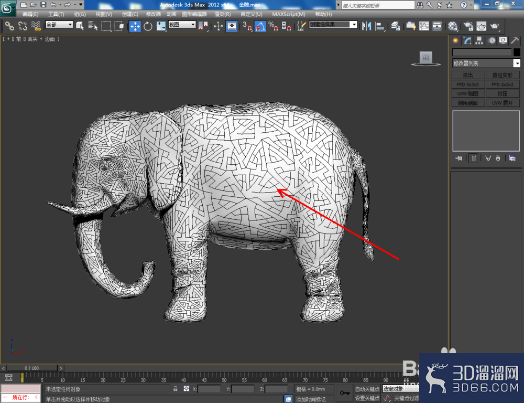Open the reference coordinate system 视图 dropdown

click(x=182, y=25)
